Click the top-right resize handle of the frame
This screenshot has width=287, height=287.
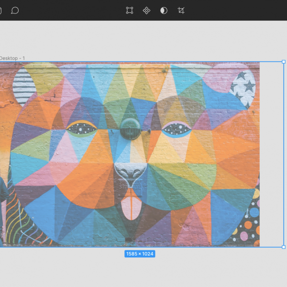[284, 62]
